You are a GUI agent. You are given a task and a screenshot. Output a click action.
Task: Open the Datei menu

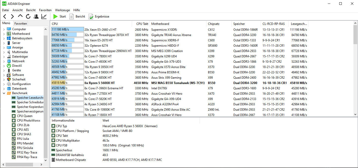tap(5, 10)
